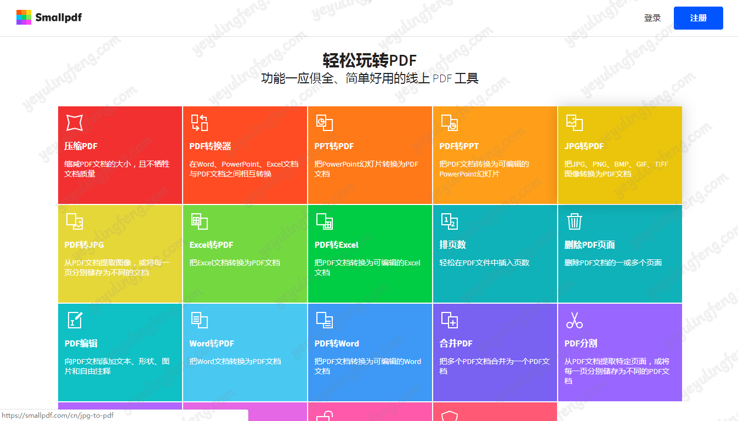Select the PDF转JPG tile icon
The width and height of the screenshot is (738, 421).
(75, 221)
